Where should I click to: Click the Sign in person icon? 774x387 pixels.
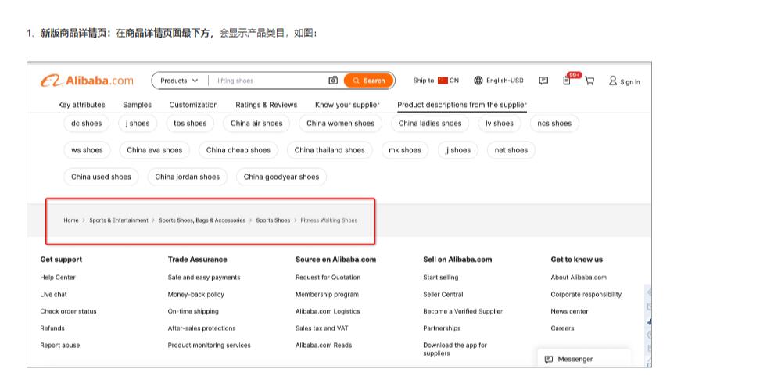[x=613, y=81]
